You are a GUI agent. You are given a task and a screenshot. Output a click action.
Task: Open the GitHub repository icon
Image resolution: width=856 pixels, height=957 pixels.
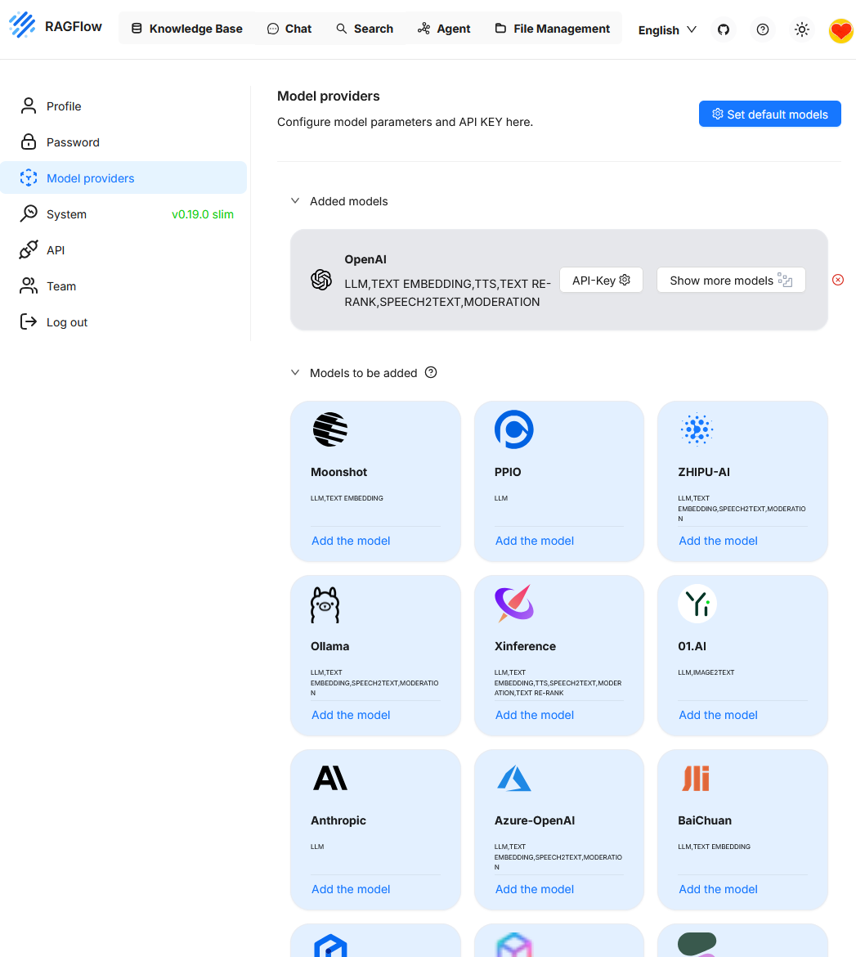(x=723, y=29)
